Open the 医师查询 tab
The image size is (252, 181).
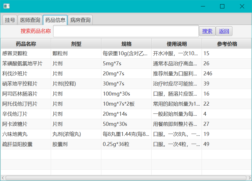pyautogui.click(x=30, y=20)
